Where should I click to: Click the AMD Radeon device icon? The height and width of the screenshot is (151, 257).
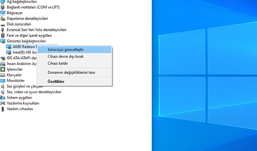click(x=9, y=47)
